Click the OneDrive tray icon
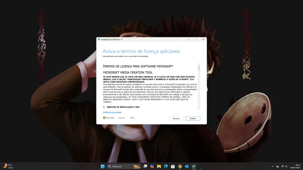 click(x=278, y=166)
